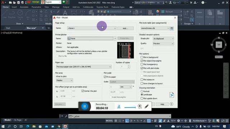Click the Clean Screen icon in status bar
Viewport: 230px width, 129px height.
click(223, 121)
